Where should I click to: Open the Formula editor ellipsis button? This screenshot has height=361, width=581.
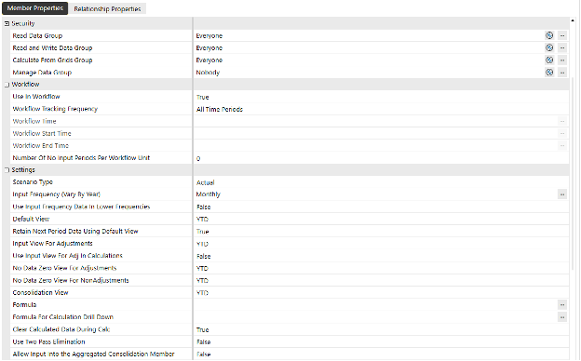pyautogui.click(x=562, y=305)
